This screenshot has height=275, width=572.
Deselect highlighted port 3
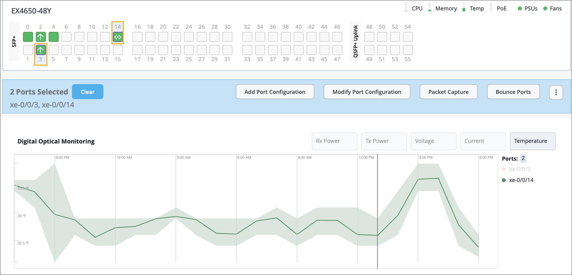coord(41,50)
